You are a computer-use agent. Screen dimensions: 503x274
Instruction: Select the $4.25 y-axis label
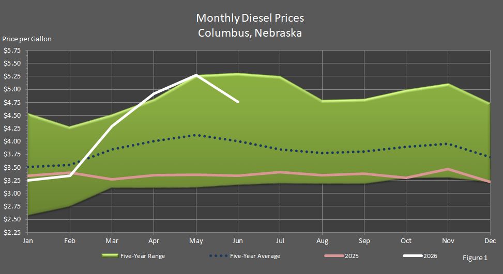(12, 128)
